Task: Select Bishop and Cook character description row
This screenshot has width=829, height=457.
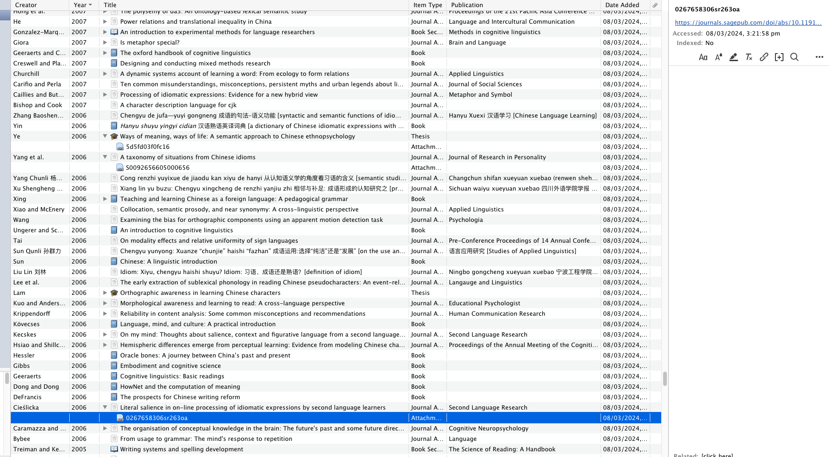Action: (336, 105)
